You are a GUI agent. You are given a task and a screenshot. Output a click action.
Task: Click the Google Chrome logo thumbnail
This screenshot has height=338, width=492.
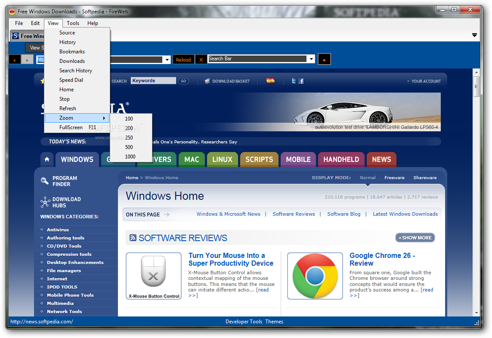point(315,276)
